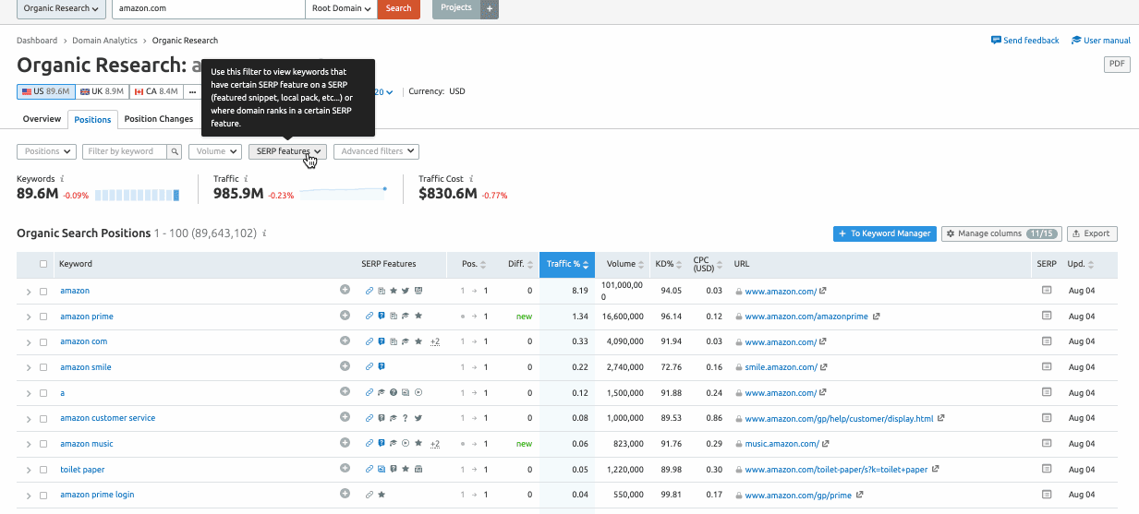Check the box for 'amazon smile' row
The height and width of the screenshot is (514, 1139).
click(43, 366)
